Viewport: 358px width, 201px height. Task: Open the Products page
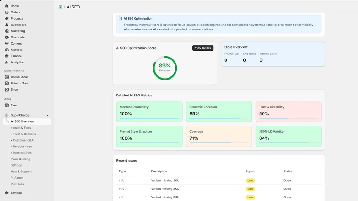(17, 18)
